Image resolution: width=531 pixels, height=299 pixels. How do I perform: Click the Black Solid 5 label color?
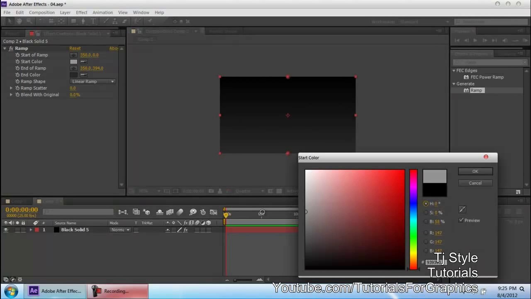[37, 230]
